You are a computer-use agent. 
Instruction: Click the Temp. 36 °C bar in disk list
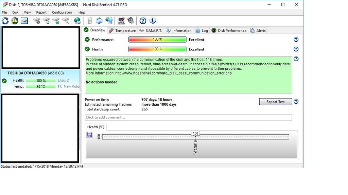(x=41, y=86)
